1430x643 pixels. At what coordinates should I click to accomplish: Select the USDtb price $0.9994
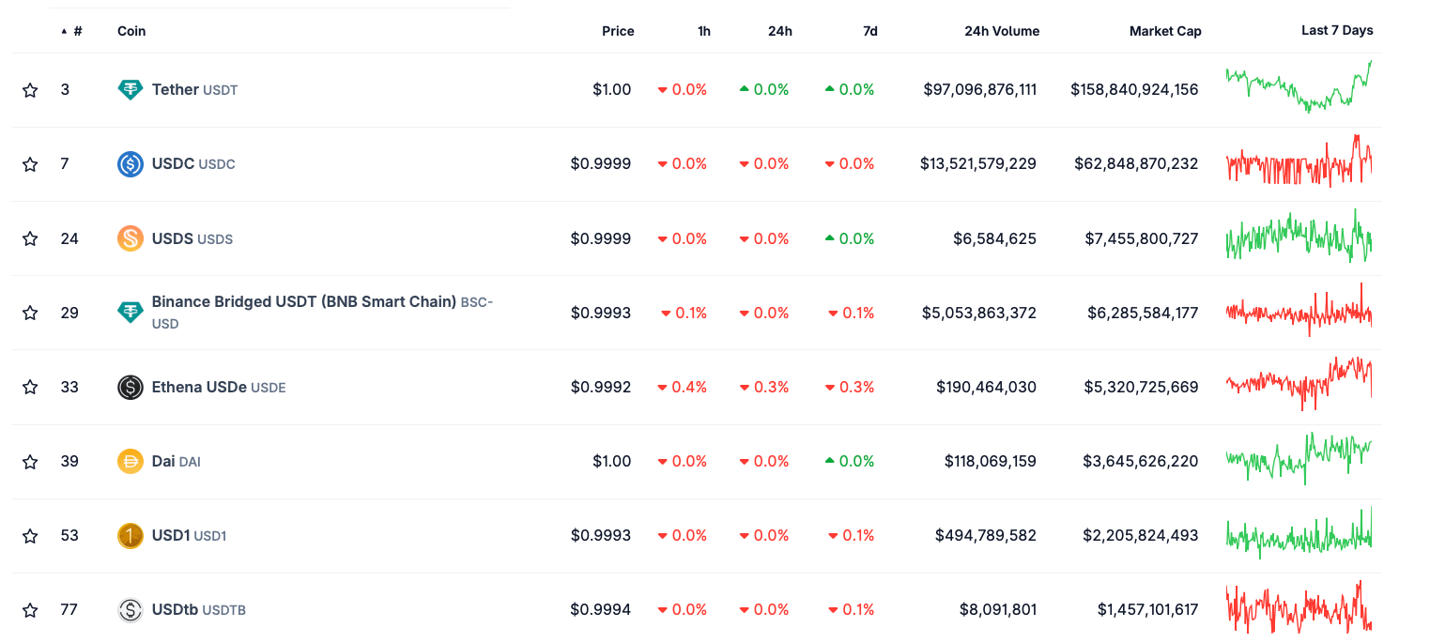[x=601, y=610]
